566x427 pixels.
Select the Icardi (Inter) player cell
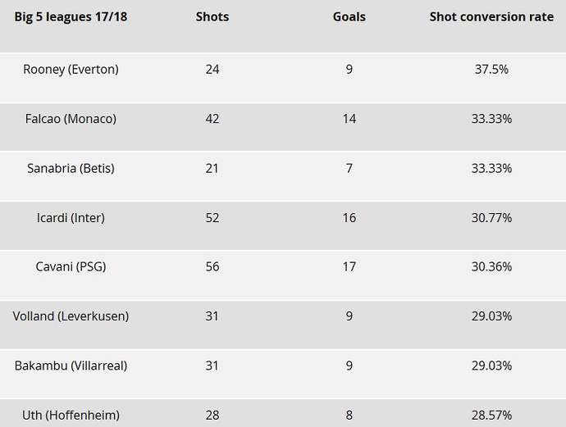71,217
